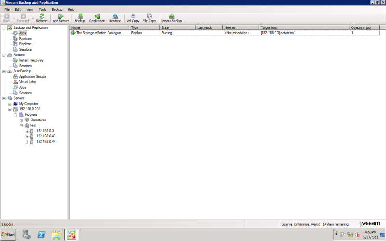Select the My Computer icon

pos(15,104)
